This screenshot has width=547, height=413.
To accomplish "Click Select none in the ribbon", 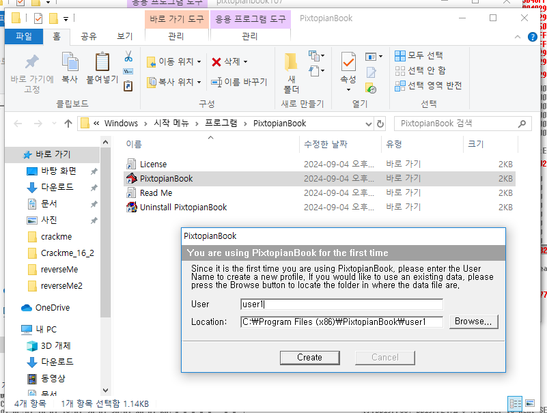I will point(421,71).
